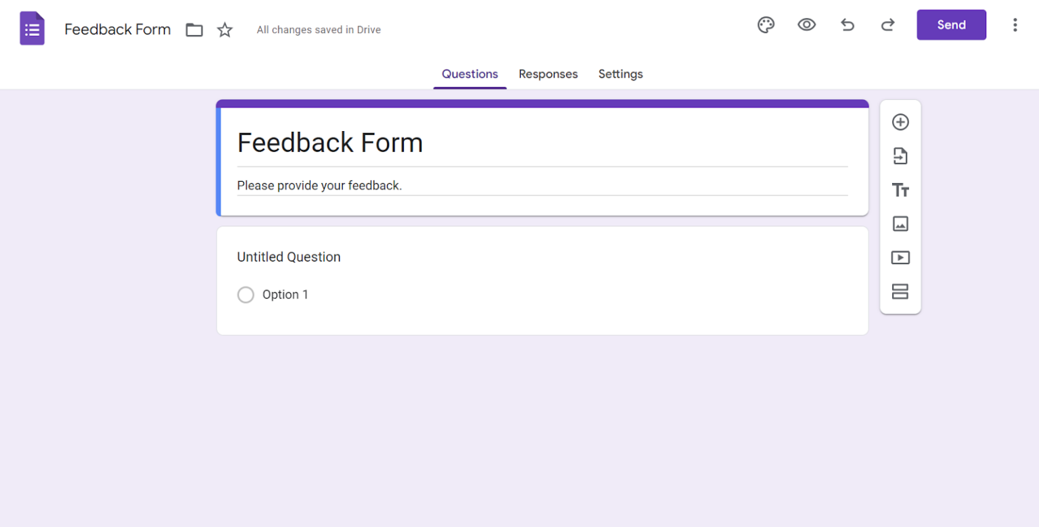Add a new question
This screenshot has height=527, width=1039.
tap(900, 122)
